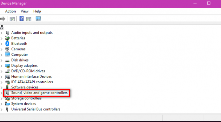Select the Audio inputs and outputs label
This screenshot has width=221, height=122.
point(32,33)
